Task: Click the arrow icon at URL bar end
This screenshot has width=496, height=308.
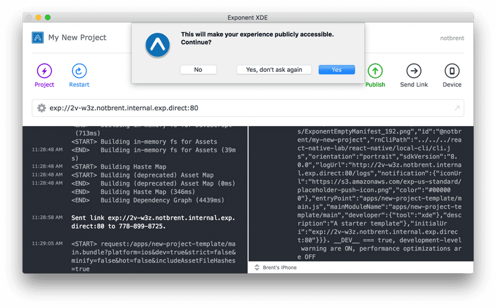Action: [x=457, y=108]
